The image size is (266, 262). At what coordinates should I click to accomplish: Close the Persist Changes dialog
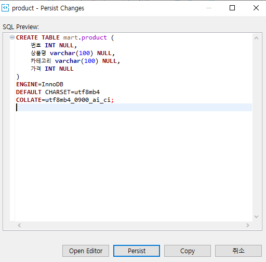pyautogui.click(x=256, y=8)
